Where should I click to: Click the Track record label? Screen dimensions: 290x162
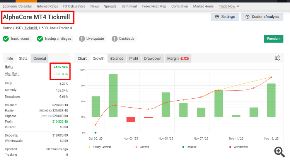pos(20,39)
